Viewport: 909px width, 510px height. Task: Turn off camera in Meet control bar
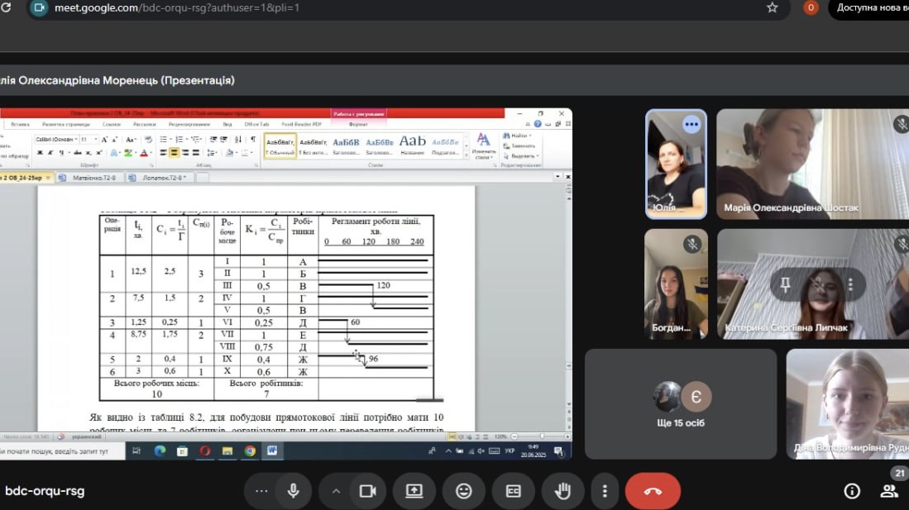tap(367, 491)
